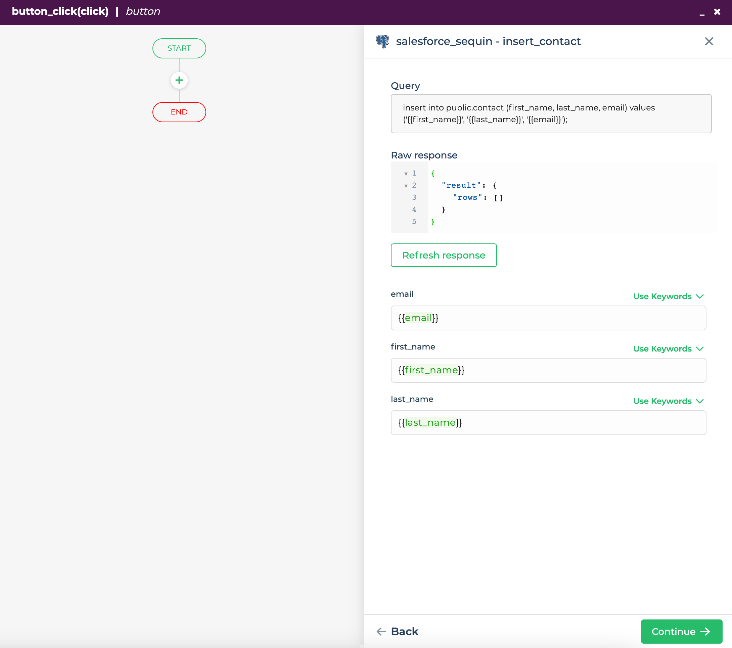This screenshot has height=648, width=732.
Task: Open the Use Keywords dropdown for last_name
Action: tap(668, 401)
